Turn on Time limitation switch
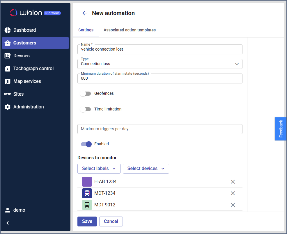 (x=86, y=109)
